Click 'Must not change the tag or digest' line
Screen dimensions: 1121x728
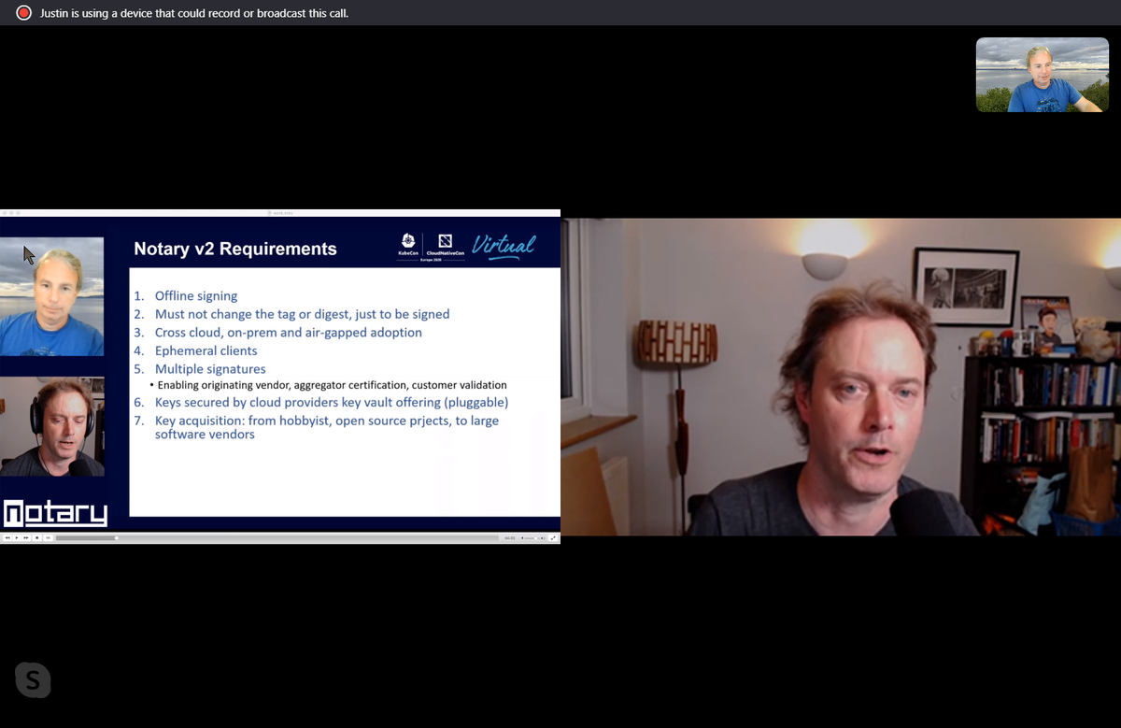[302, 314]
